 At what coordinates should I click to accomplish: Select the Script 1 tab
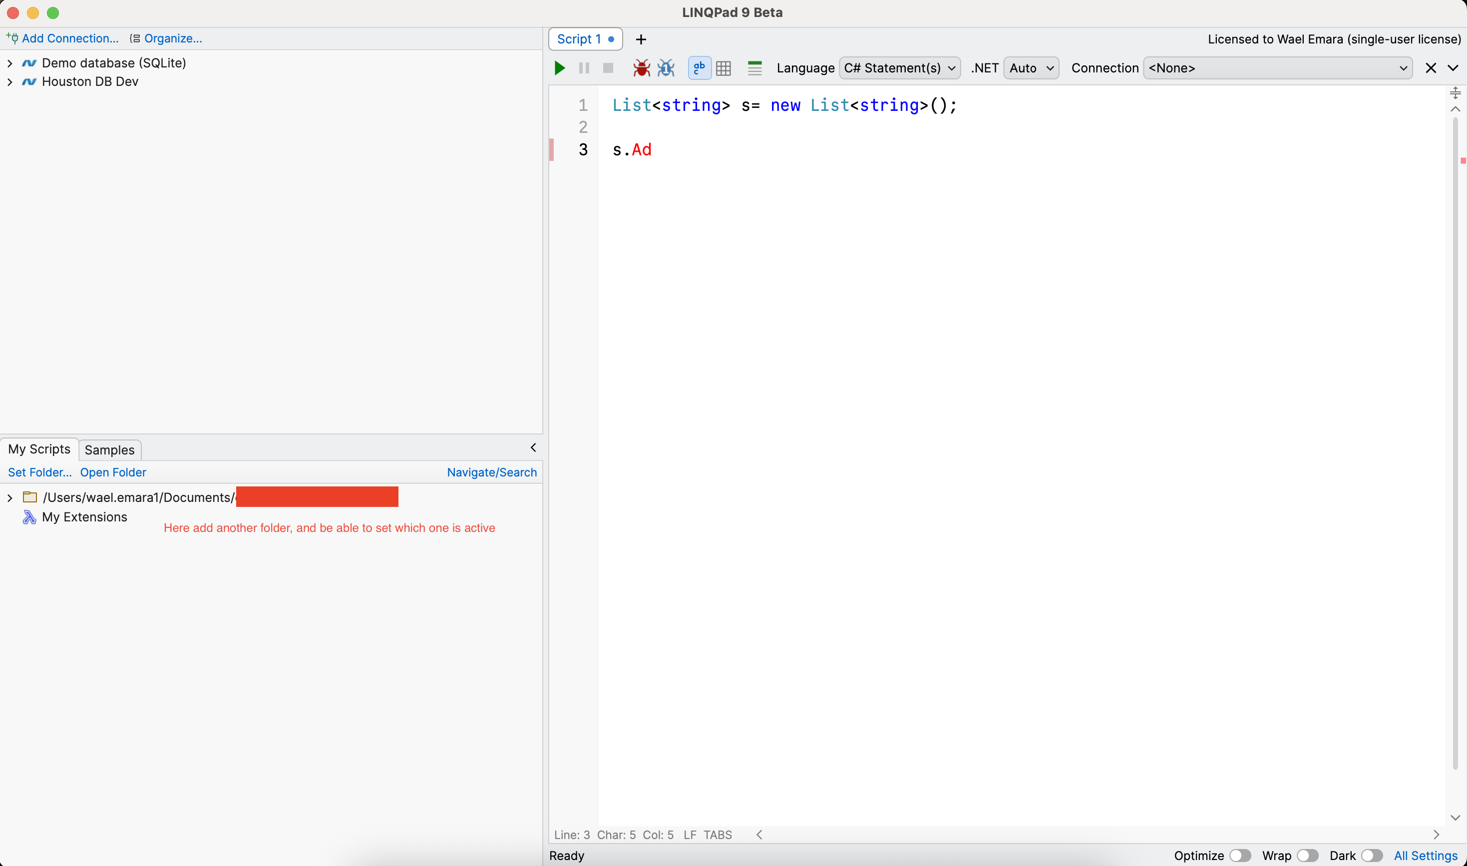(579, 39)
